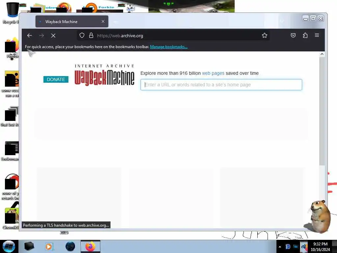This screenshot has width=337, height=253.
Task: Stop loading the page
Action: 53,36
